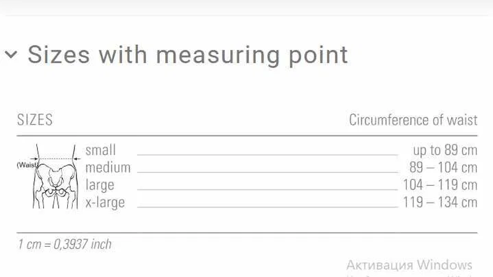Viewport: 493px width, 277px height.
Task: Select the 'medium' size label
Action: pos(108,167)
